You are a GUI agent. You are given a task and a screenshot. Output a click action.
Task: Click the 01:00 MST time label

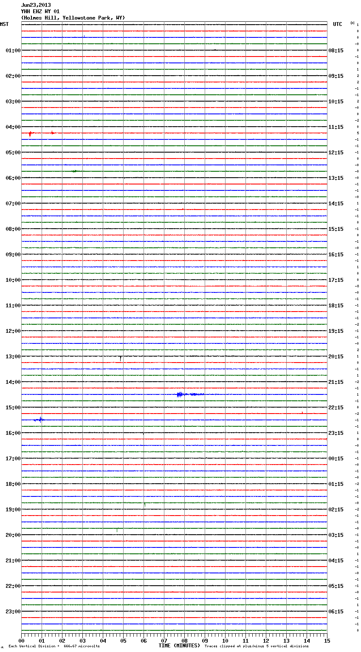[13, 51]
